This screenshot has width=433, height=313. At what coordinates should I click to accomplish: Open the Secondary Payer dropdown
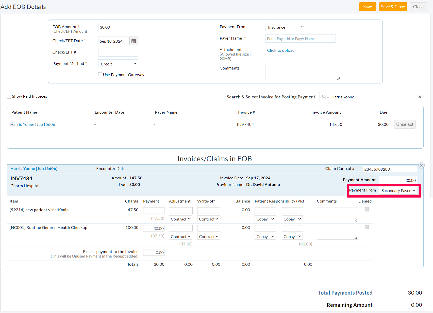click(x=398, y=190)
